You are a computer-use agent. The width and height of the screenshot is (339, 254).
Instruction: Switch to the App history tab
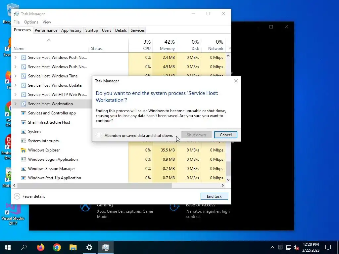pyautogui.click(x=71, y=30)
